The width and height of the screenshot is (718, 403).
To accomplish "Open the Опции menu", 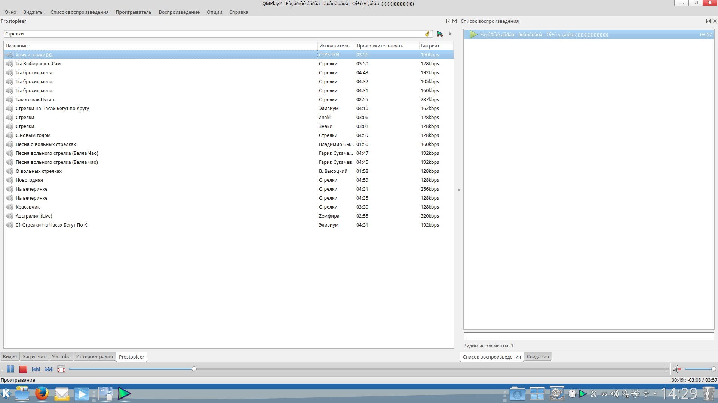I will pyautogui.click(x=214, y=12).
